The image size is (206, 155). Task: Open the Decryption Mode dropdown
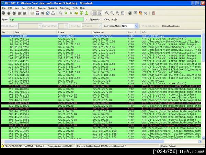coord(130,26)
